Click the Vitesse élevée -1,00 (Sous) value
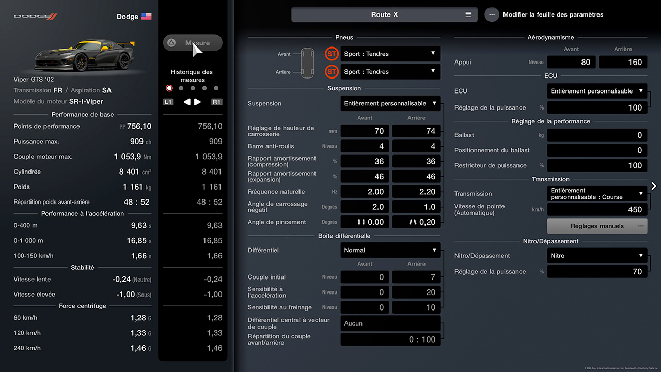This screenshot has height=372, width=661. click(132, 295)
